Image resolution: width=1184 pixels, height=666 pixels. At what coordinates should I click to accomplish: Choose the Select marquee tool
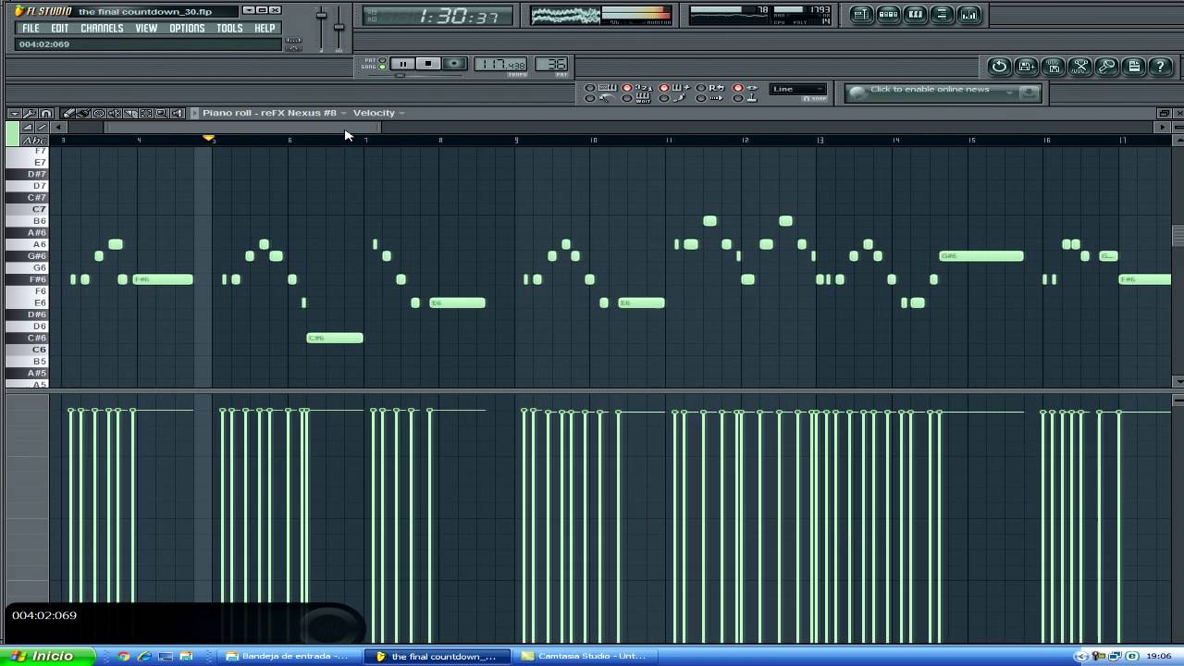(146, 114)
